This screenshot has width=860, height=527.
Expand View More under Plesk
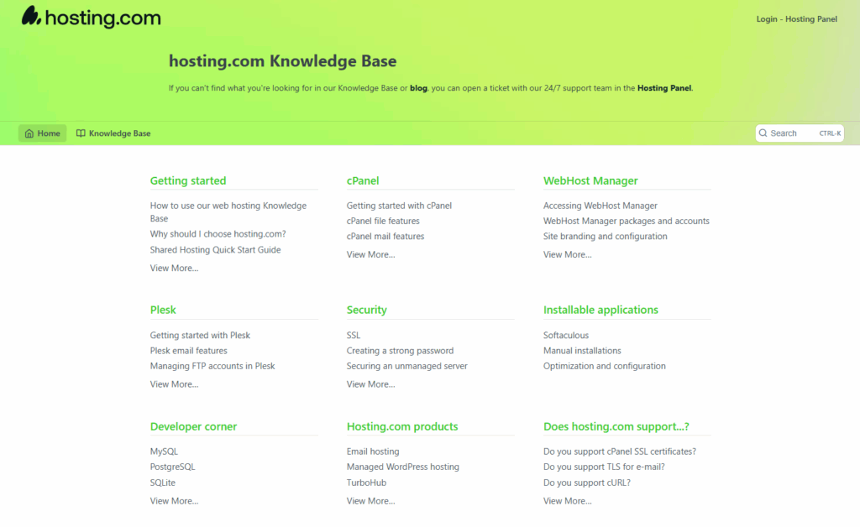174,384
